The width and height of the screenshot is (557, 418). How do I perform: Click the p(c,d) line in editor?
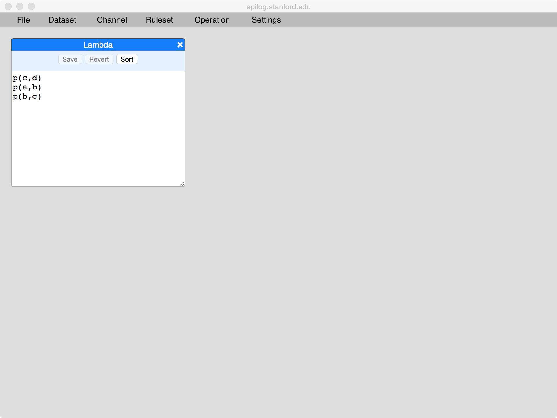pyautogui.click(x=27, y=78)
